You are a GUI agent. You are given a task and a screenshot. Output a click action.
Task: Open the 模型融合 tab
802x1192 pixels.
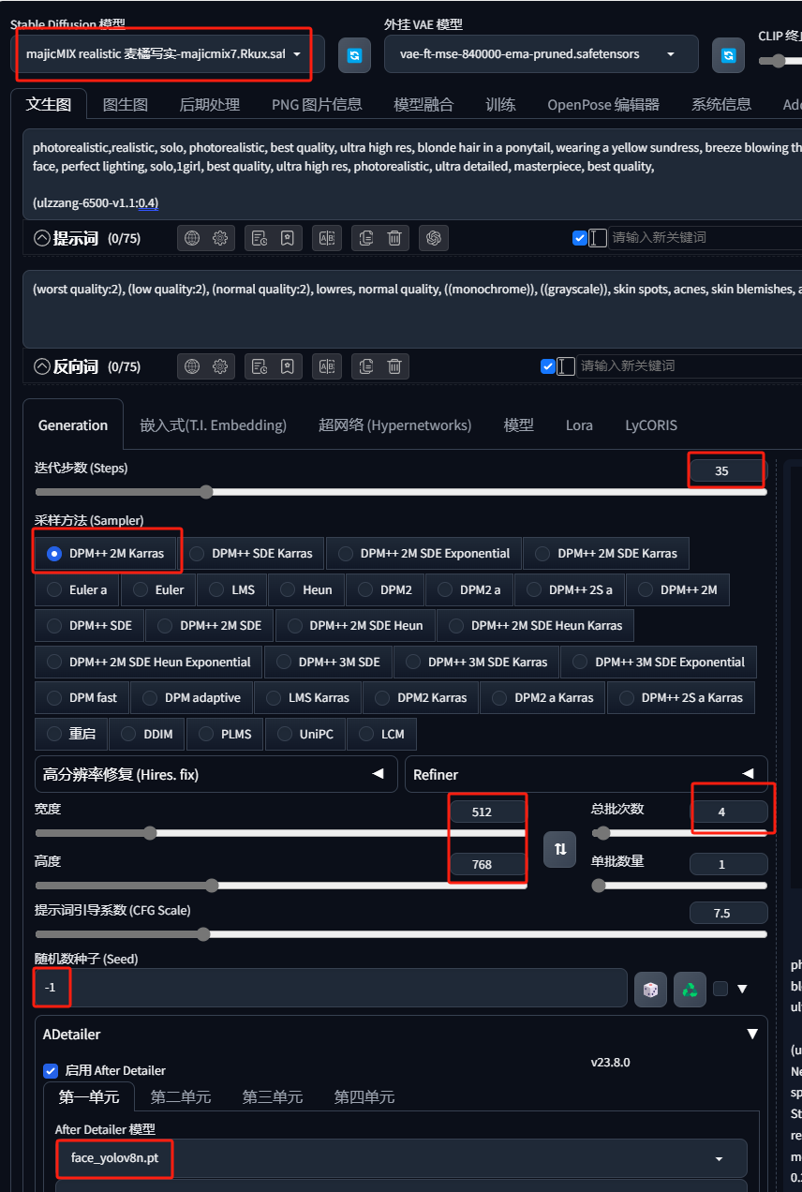[x=423, y=105]
